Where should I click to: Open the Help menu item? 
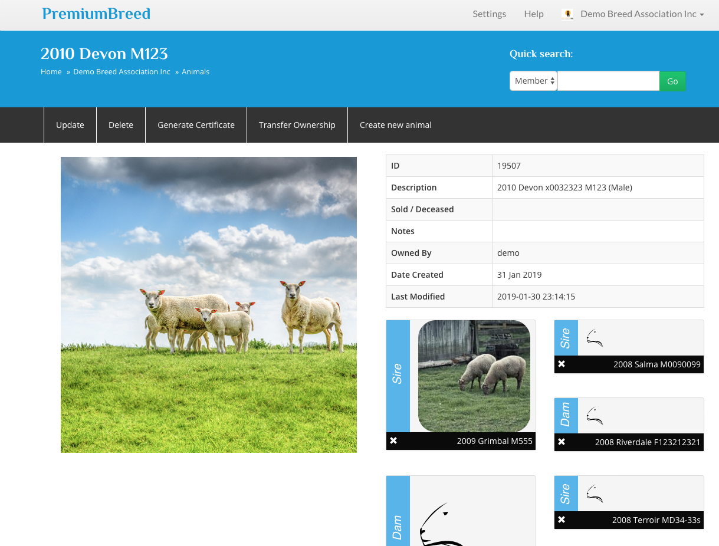pos(534,14)
